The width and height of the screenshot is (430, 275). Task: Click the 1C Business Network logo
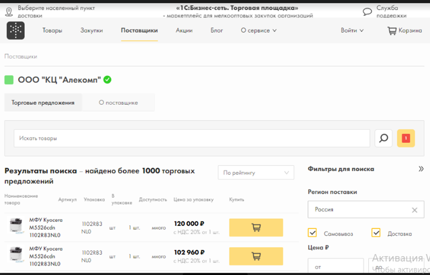[x=15, y=30]
